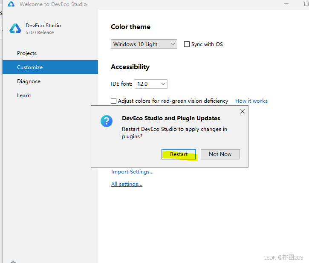Open the Color theme dropdown
The height and width of the screenshot is (263, 309).
(x=144, y=44)
